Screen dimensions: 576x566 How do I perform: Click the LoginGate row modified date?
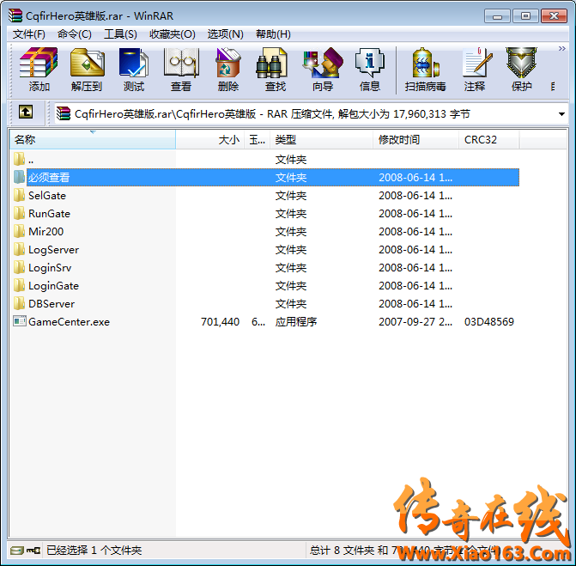[415, 285]
